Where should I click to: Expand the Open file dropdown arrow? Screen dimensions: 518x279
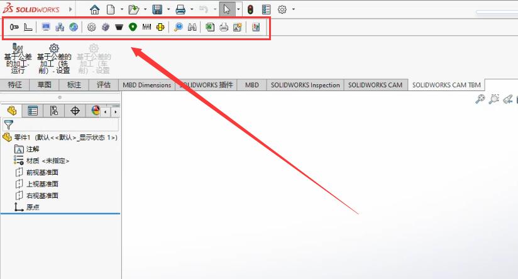point(145,9)
